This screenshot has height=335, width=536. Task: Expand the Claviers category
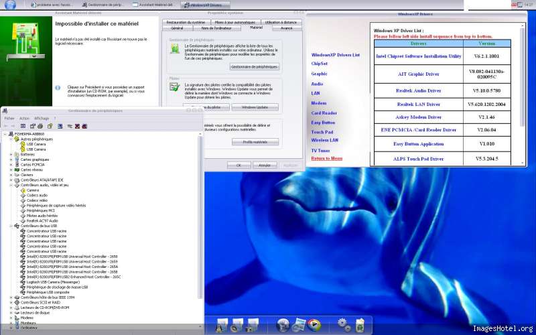coord(11,175)
